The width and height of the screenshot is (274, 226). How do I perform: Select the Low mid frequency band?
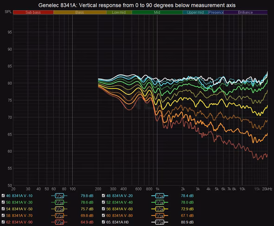click(119, 13)
